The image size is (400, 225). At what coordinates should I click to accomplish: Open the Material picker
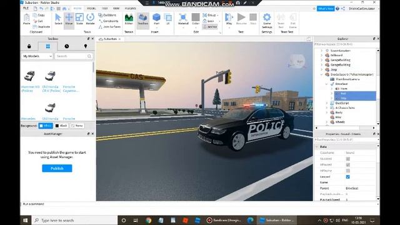183,19
